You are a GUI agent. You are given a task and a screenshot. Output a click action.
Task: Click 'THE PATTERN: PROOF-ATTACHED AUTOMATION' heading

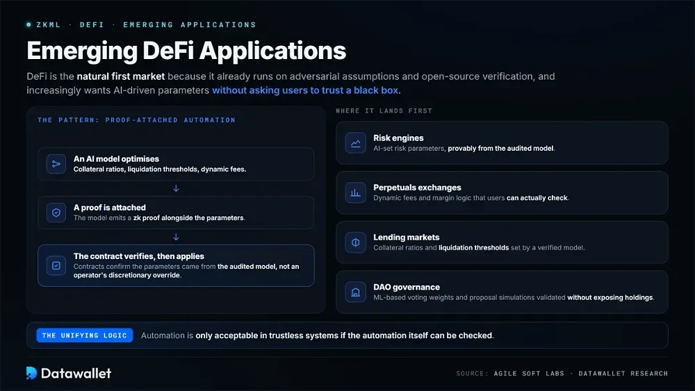[x=136, y=120]
